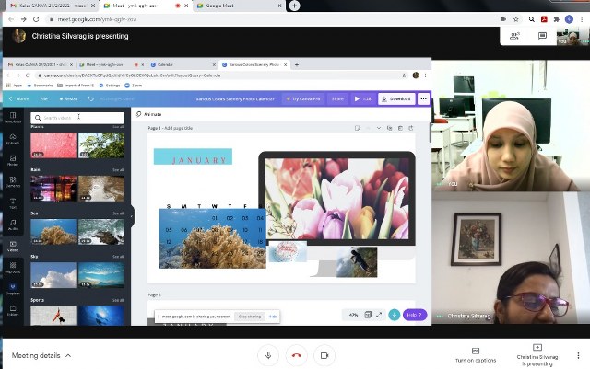The image size is (590, 369).
Task: Click Stop sharing in the screen-share bar
Action: (250, 317)
